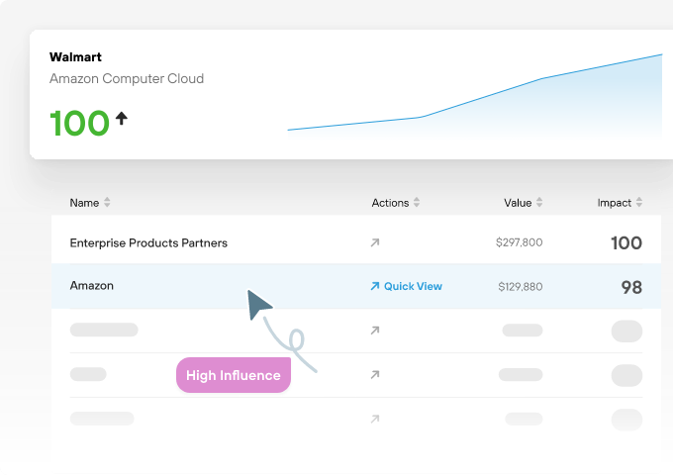
Task: Click the blue trend area chart
Action: tap(475, 97)
